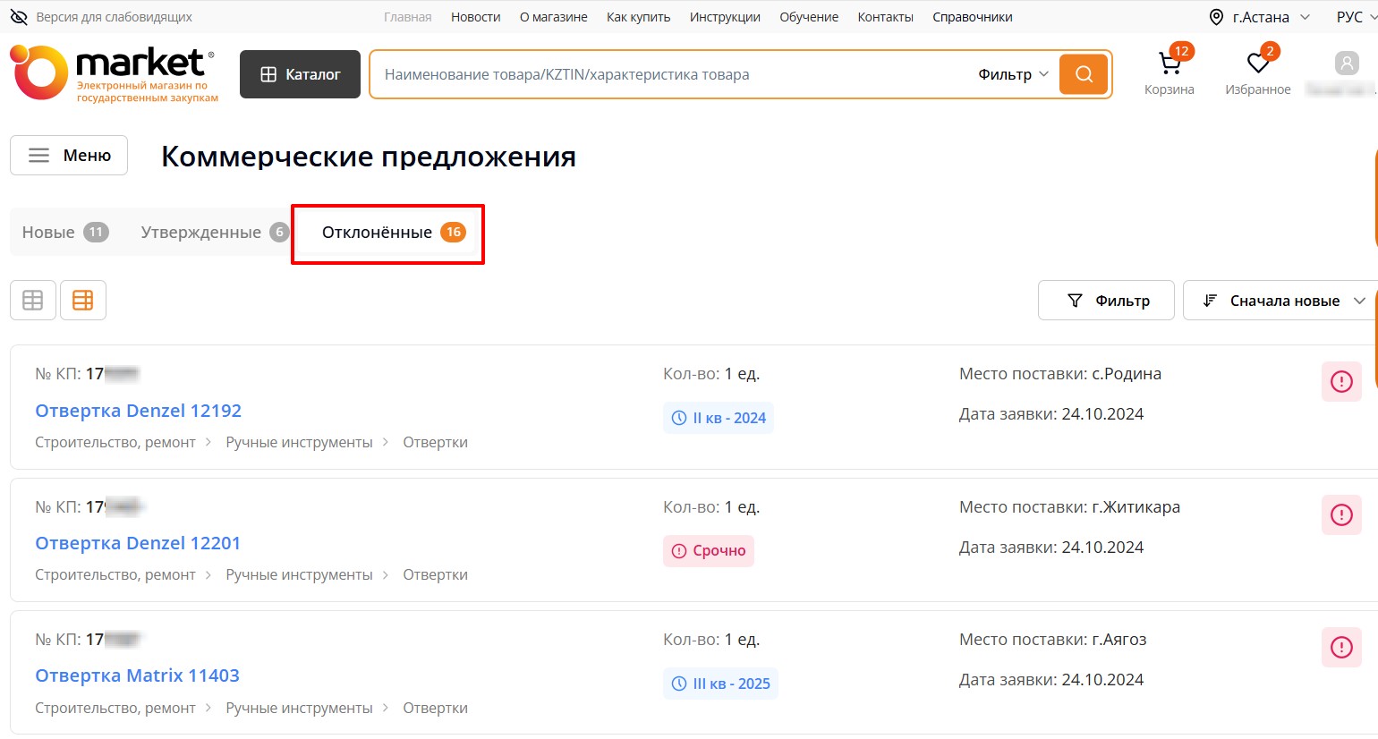Viewport: 1378px width, 739px height.
Task: Open the Меню hamburger button
Action: pos(69,156)
